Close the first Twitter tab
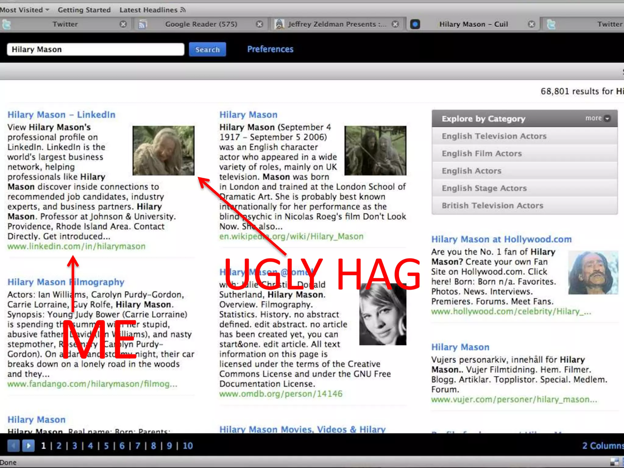Viewport: 624px width, 468px height. [123, 24]
